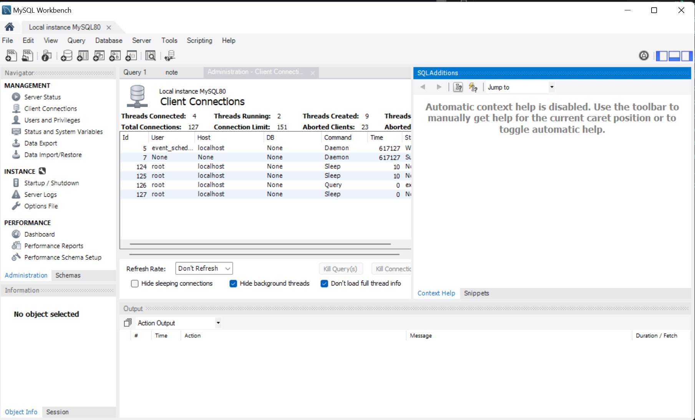Create new table toolbar icon
695x420 pixels.
83,56
